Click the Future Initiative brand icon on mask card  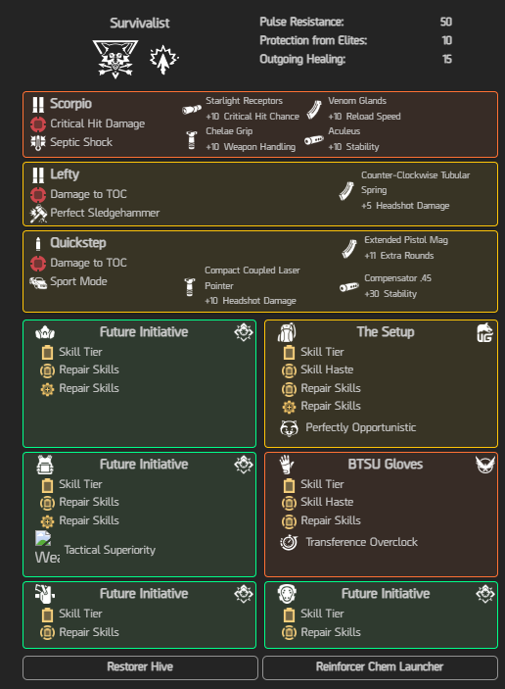(485, 594)
